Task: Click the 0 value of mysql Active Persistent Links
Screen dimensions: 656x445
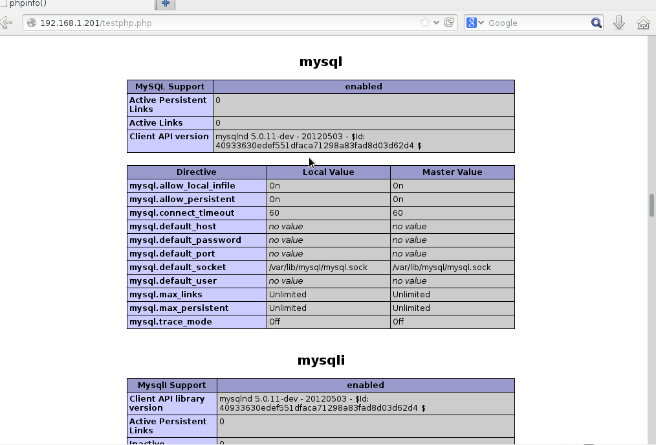Action: coord(364,105)
